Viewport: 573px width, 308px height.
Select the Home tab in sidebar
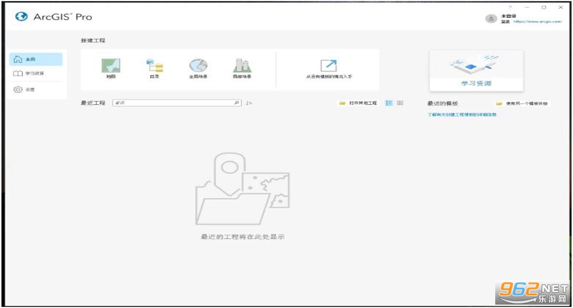[x=36, y=59]
